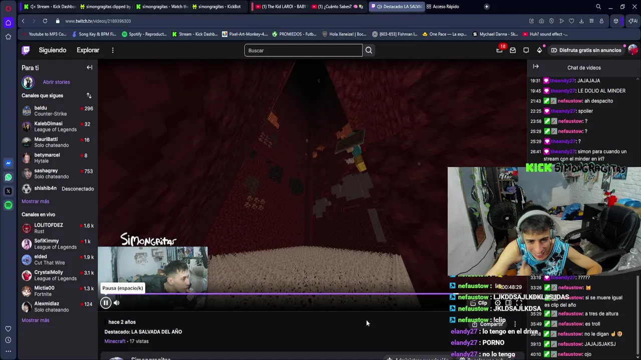The image size is (641, 360).
Task: Click the toolbar snapshot camera icon
Action: [x=541, y=21]
